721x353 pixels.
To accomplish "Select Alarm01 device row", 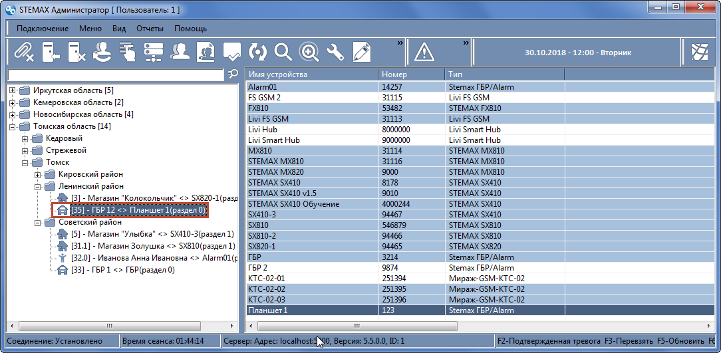I will [480, 87].
